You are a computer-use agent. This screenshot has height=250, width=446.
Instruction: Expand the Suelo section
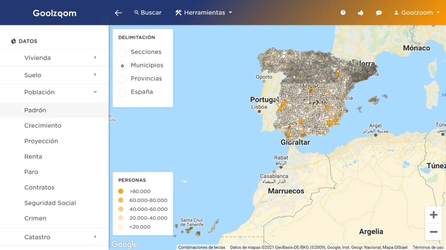pos(54,75)
